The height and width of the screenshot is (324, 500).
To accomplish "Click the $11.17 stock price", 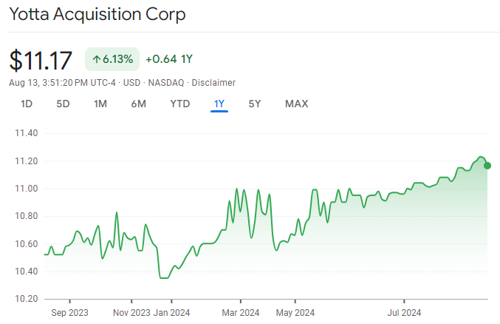I will [43, 59].
